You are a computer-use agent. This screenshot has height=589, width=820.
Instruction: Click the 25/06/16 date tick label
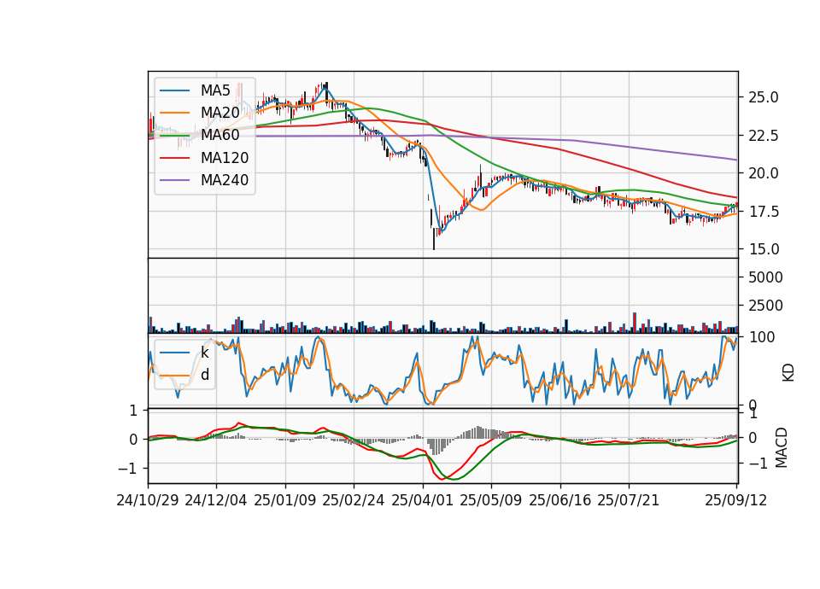coord(560,500)
